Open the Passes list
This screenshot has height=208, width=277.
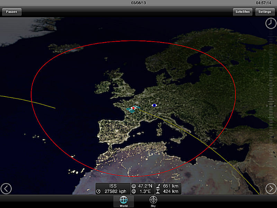pos(12,12)
